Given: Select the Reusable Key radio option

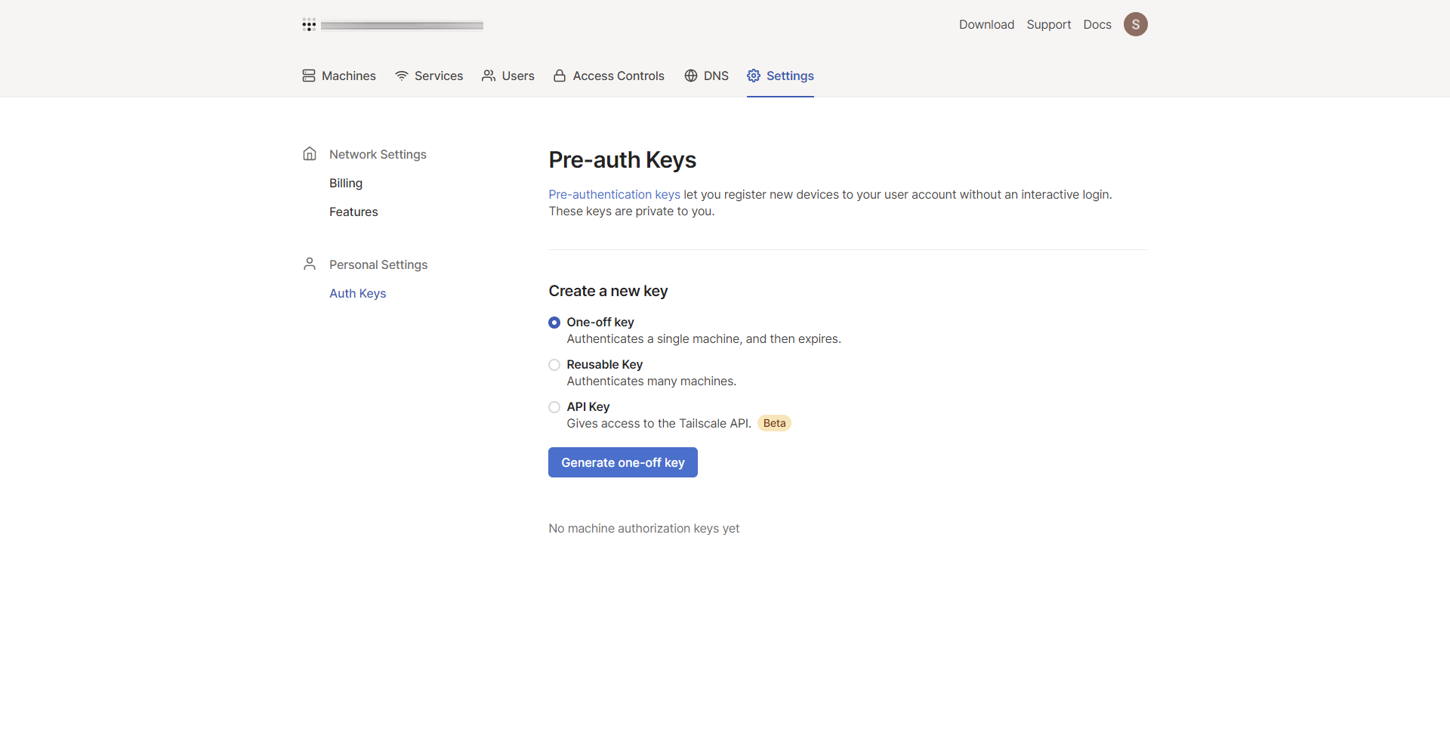Looking at the screenshot, I should 554,365.
